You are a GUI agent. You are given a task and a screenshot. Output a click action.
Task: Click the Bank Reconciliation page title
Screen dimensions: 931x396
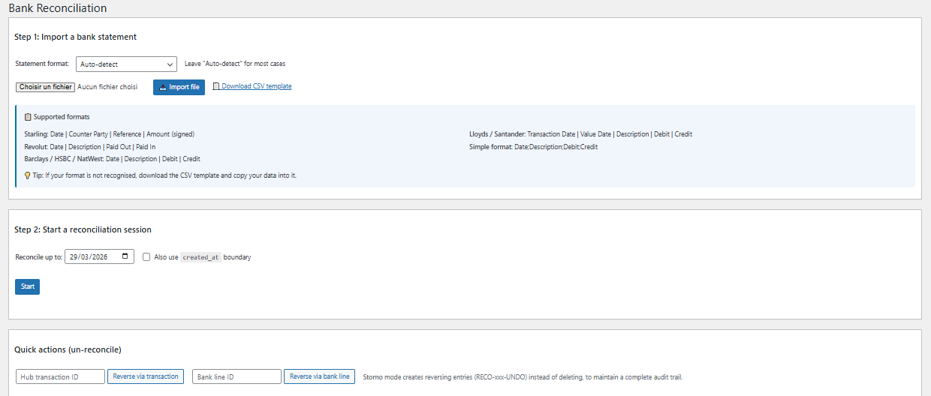(x=58, y=8)
